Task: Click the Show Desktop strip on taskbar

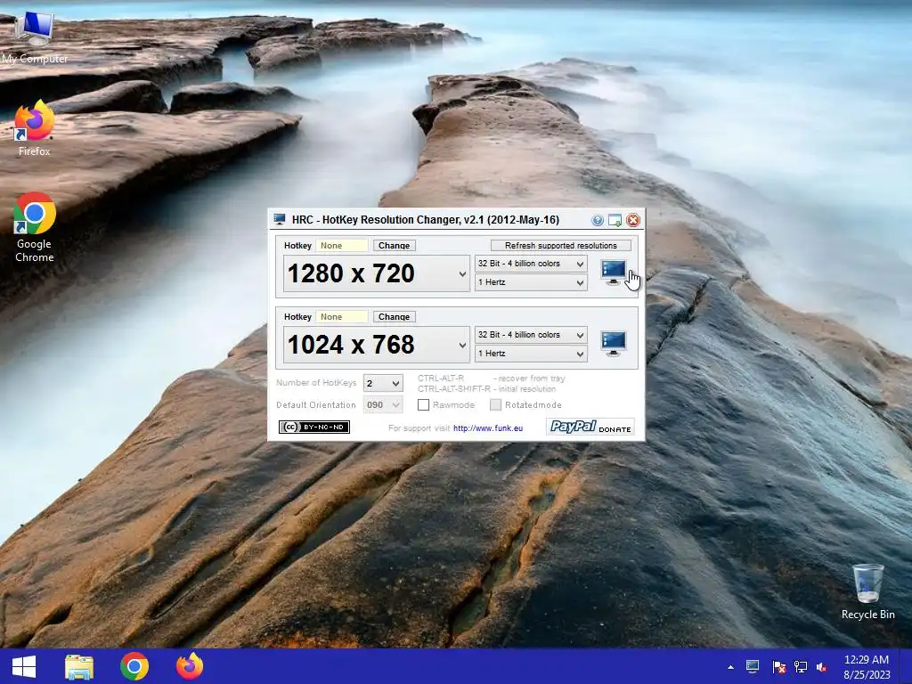Action: click(907, 666)
